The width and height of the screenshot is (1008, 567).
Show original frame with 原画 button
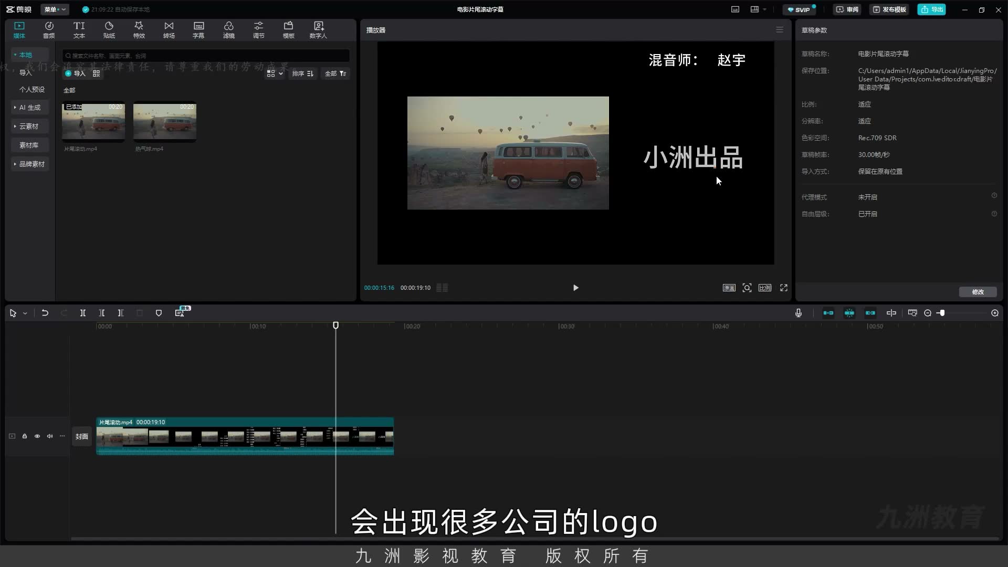click(729, 288)
